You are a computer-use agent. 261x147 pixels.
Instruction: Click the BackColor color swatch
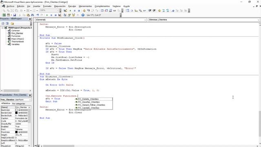click(16, 110)
